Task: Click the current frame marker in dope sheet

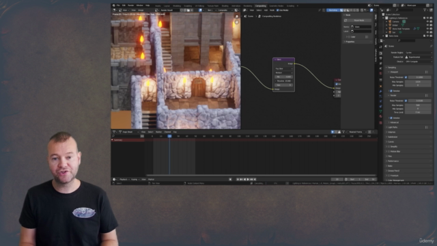Action: click(x=169, y=136)
